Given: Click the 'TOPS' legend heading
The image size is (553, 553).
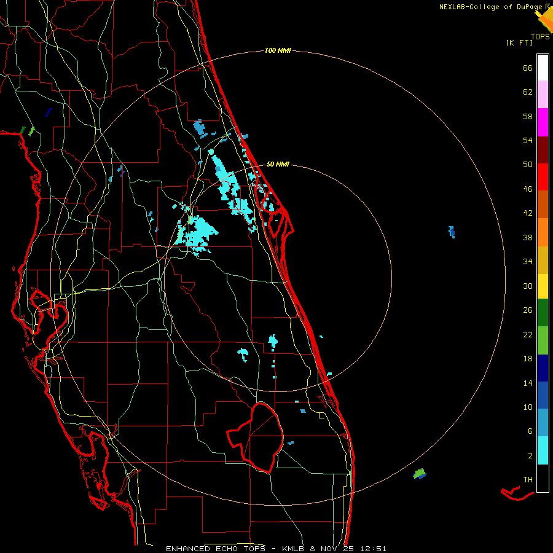Looking at the screenshot, I should [540, 37].
